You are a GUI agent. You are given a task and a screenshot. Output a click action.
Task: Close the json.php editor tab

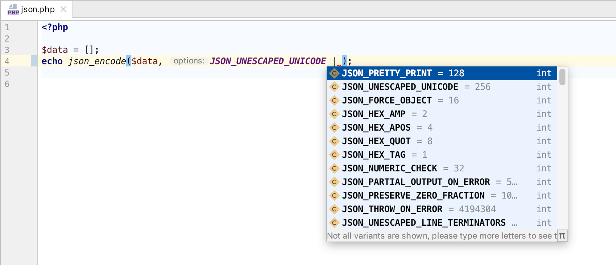[x=63, y=9]
